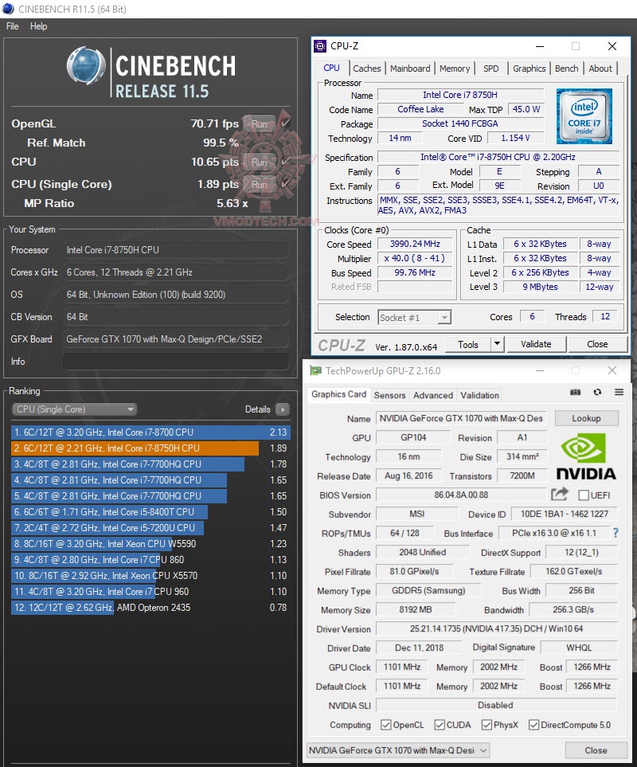Open the Socket #1 selection dropdown
This screenshot has height=767, width=637.
(x=415, y=318)
